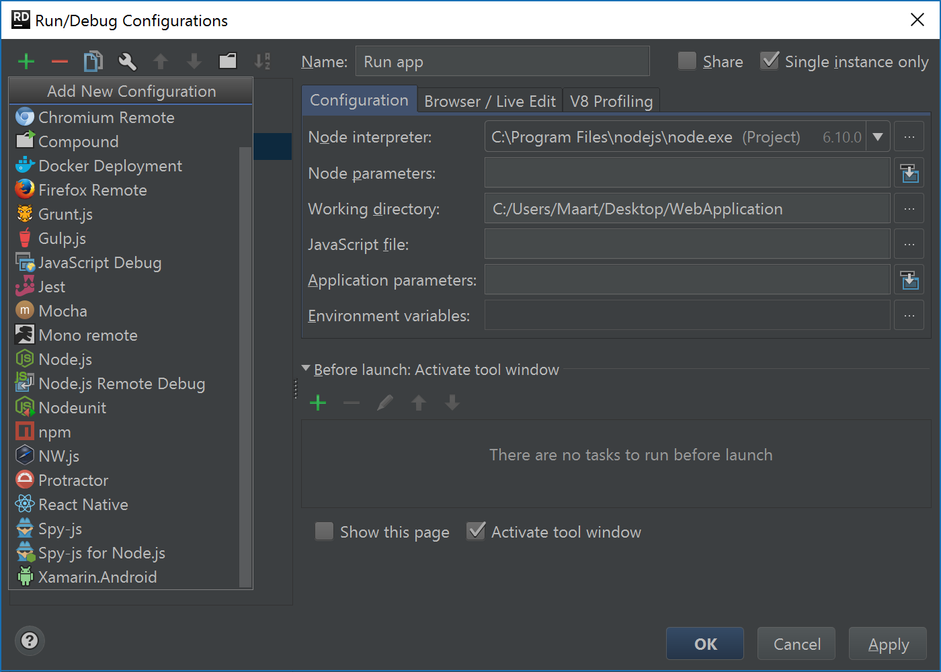Open the wrench Edit Defaults icon
Viewport: 941px width, 672px height.
click(127, 62)
